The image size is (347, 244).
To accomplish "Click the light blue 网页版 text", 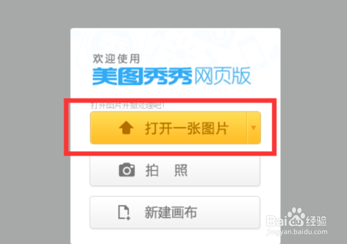I will 222,76.
